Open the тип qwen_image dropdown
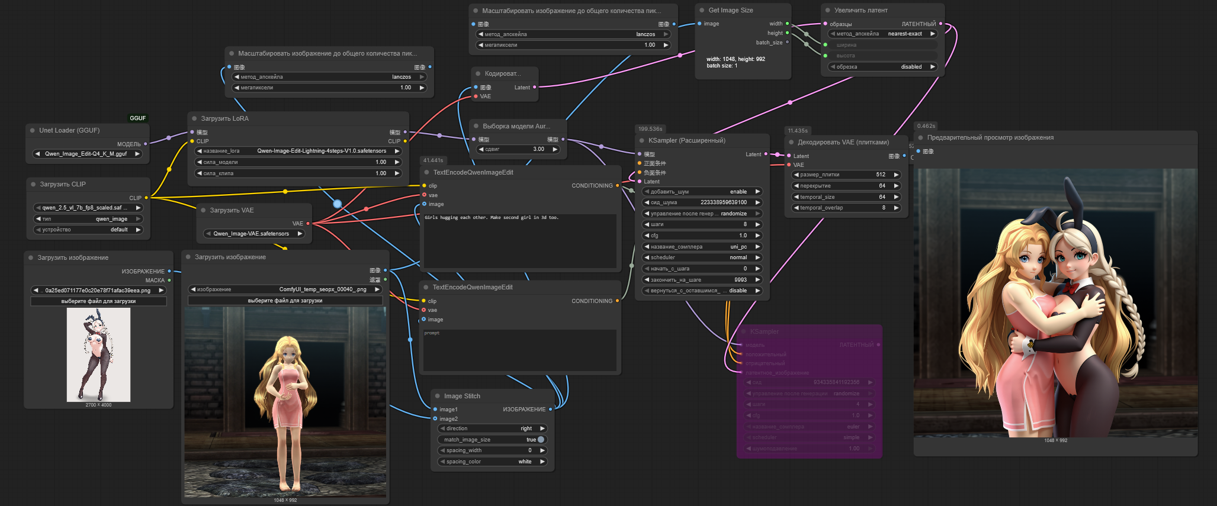The width and height of the screenshot is (1217, 506). coord(89,219)
